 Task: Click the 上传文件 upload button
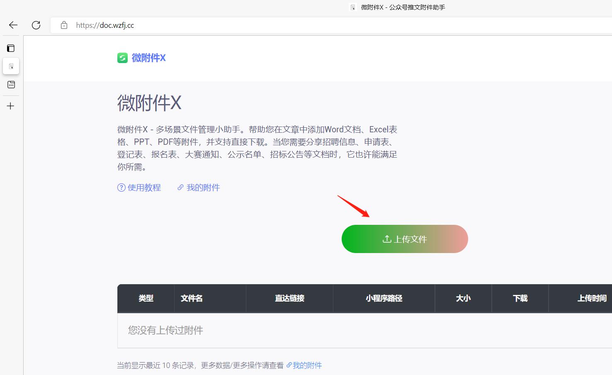pos(404,239)
